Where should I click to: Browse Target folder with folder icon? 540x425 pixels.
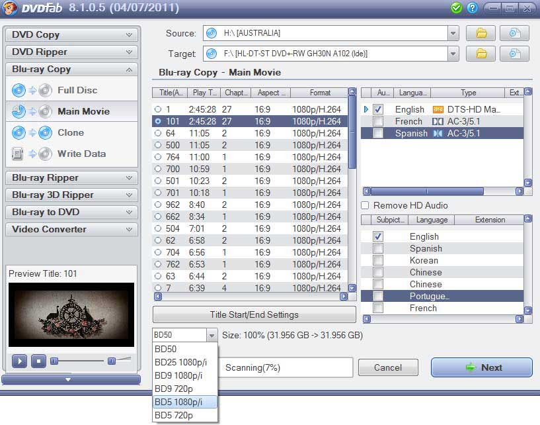(x=481, y=54)
